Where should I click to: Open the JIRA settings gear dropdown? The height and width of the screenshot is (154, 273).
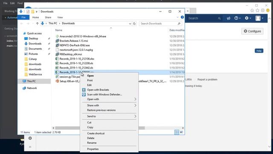[248, 18]
